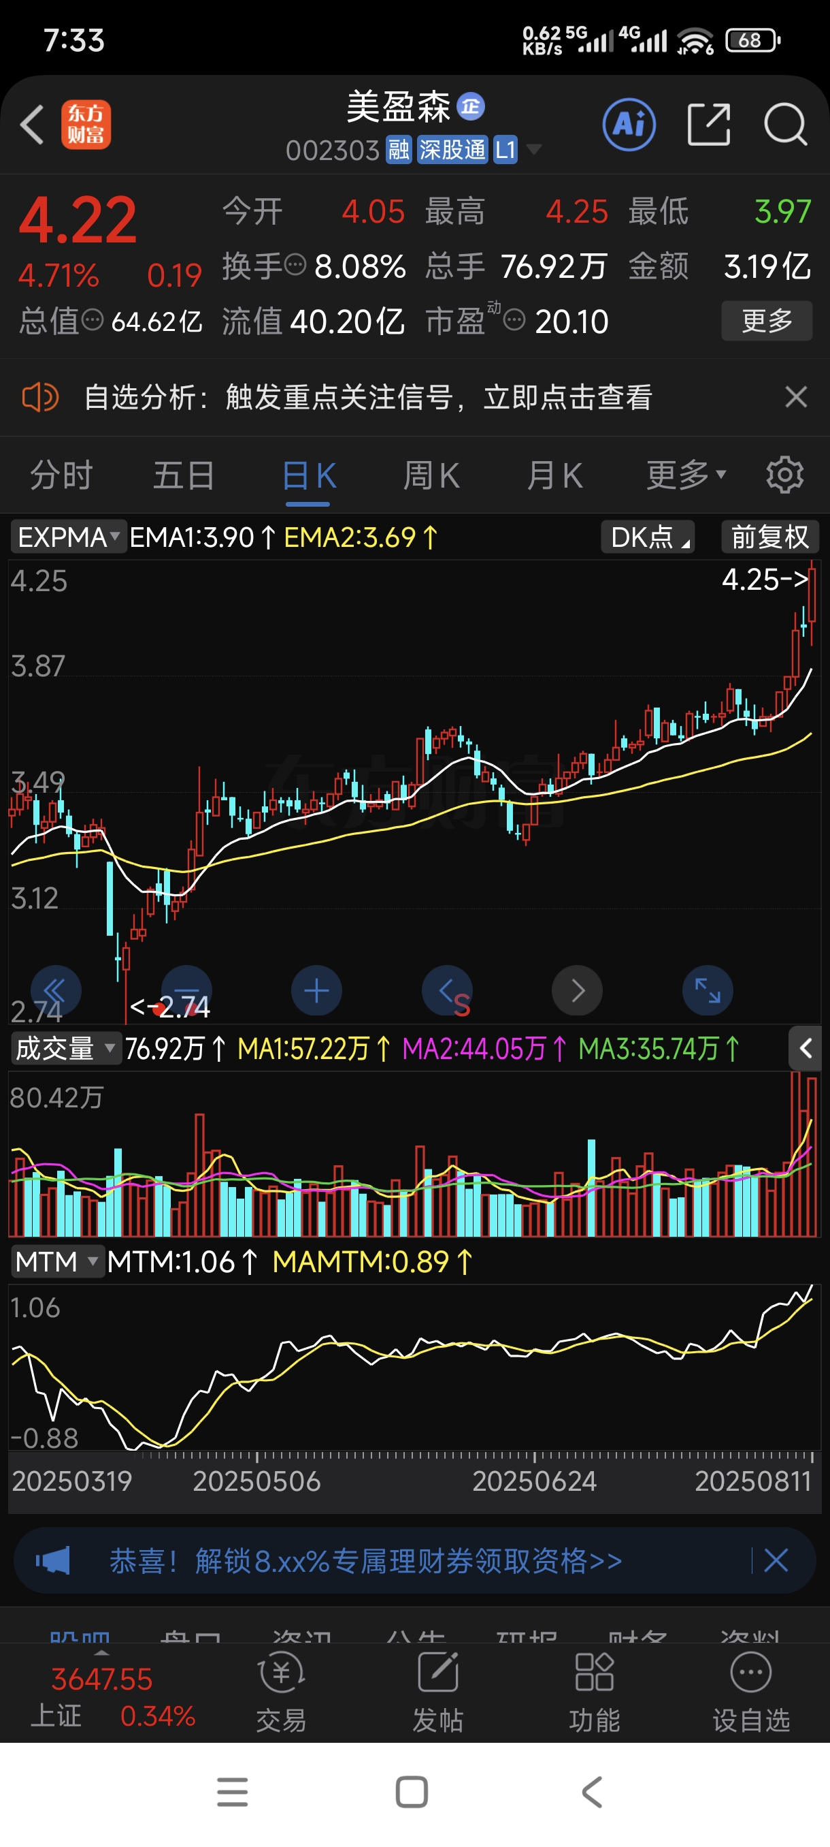This screenshot has height=1847, width=830.
Task: Open the 东方财富 logo home shortcut
Action: coord(85,125)
